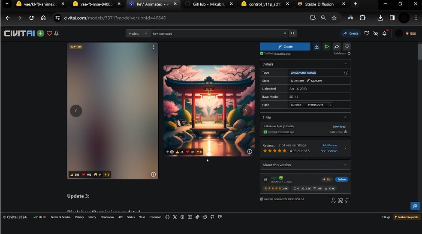Click info icon on blurred image
Screen dimensions: 422x234
pyautogui.click(x=153, y=174)
